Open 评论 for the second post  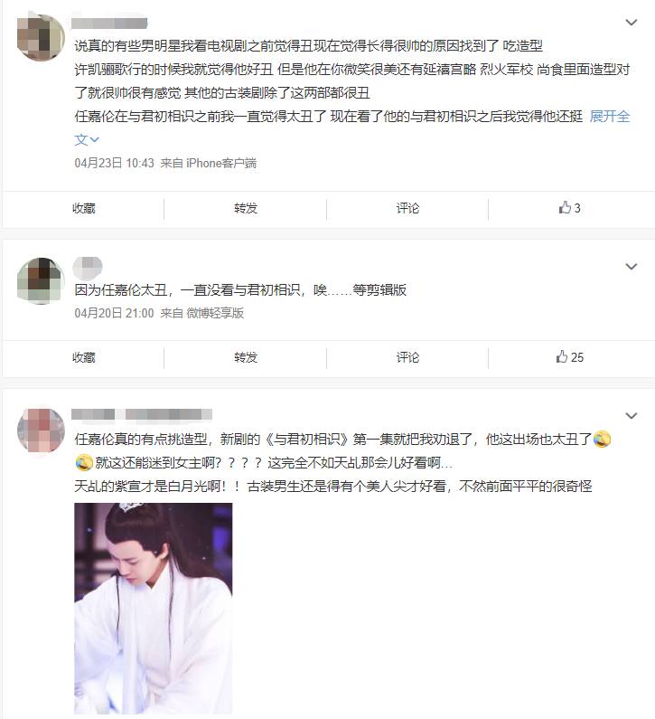(407, 357)
